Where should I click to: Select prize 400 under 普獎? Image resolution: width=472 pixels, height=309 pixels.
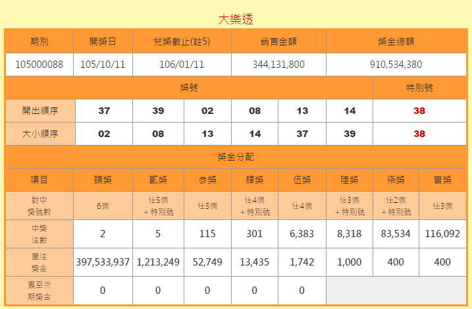(x=442, y=262)
